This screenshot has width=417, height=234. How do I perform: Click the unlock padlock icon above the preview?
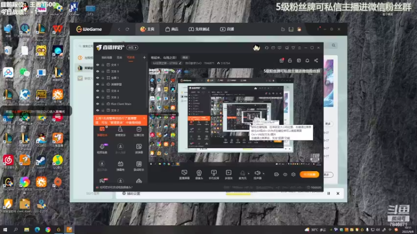coord(290,60)
